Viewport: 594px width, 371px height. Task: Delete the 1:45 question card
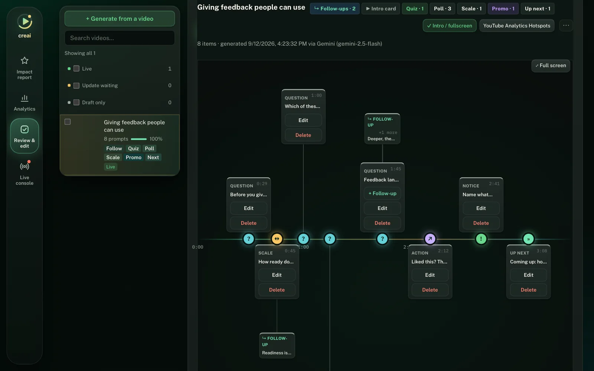tap(382, 223)
